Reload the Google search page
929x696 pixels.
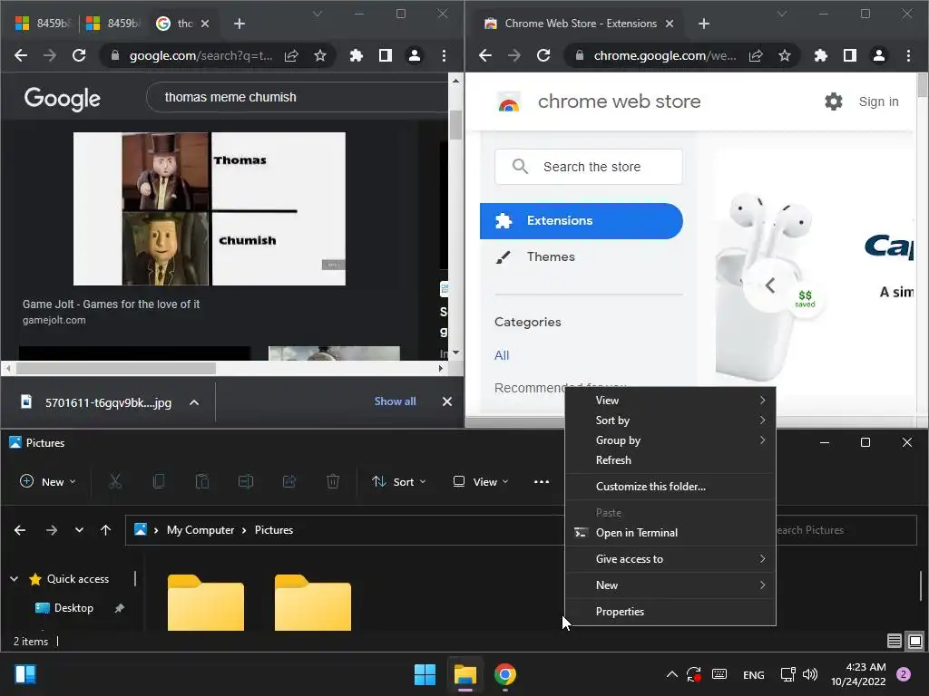[x=79, y=55]
